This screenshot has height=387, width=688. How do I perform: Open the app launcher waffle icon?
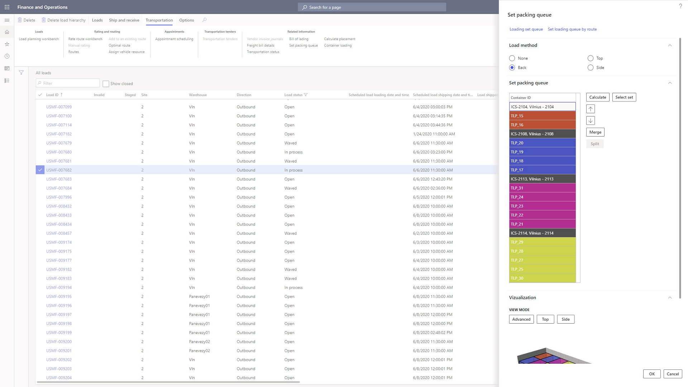click(7, 7)
